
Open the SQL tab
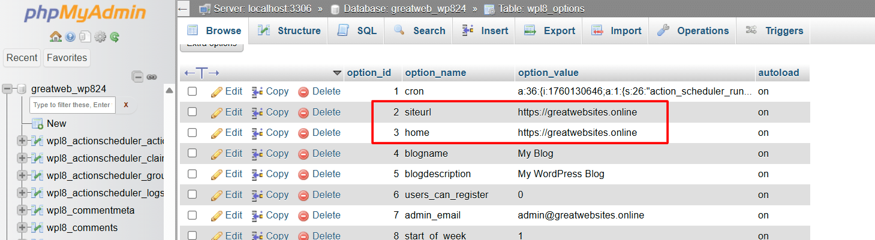click(357, 31)
